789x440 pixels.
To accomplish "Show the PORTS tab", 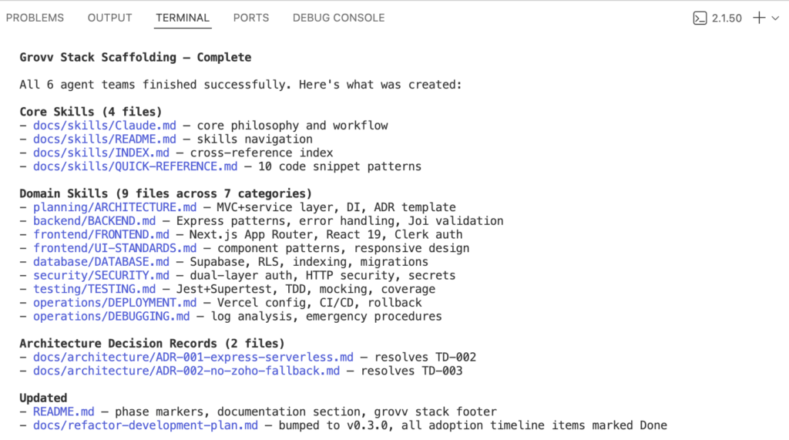I will (x=251, y=18).
